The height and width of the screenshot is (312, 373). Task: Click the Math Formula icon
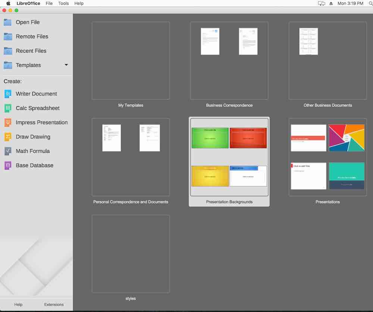[x=7, y=151]
